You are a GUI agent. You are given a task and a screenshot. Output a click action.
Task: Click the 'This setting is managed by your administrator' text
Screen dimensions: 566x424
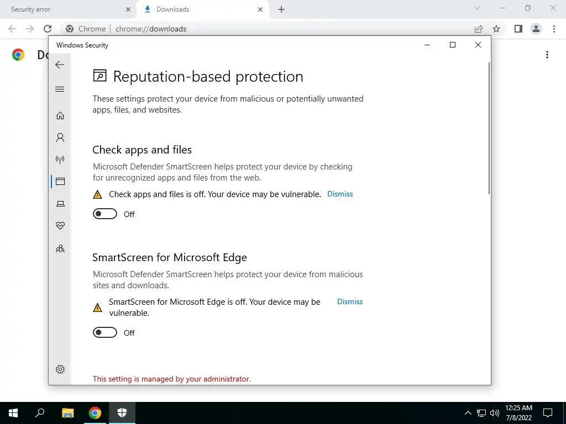tap(171, 379)
